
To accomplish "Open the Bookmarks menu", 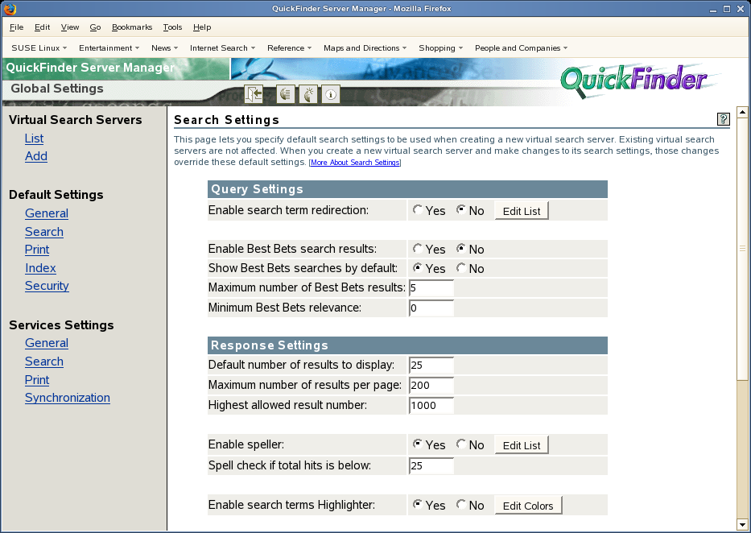I will tap(132, 27).
